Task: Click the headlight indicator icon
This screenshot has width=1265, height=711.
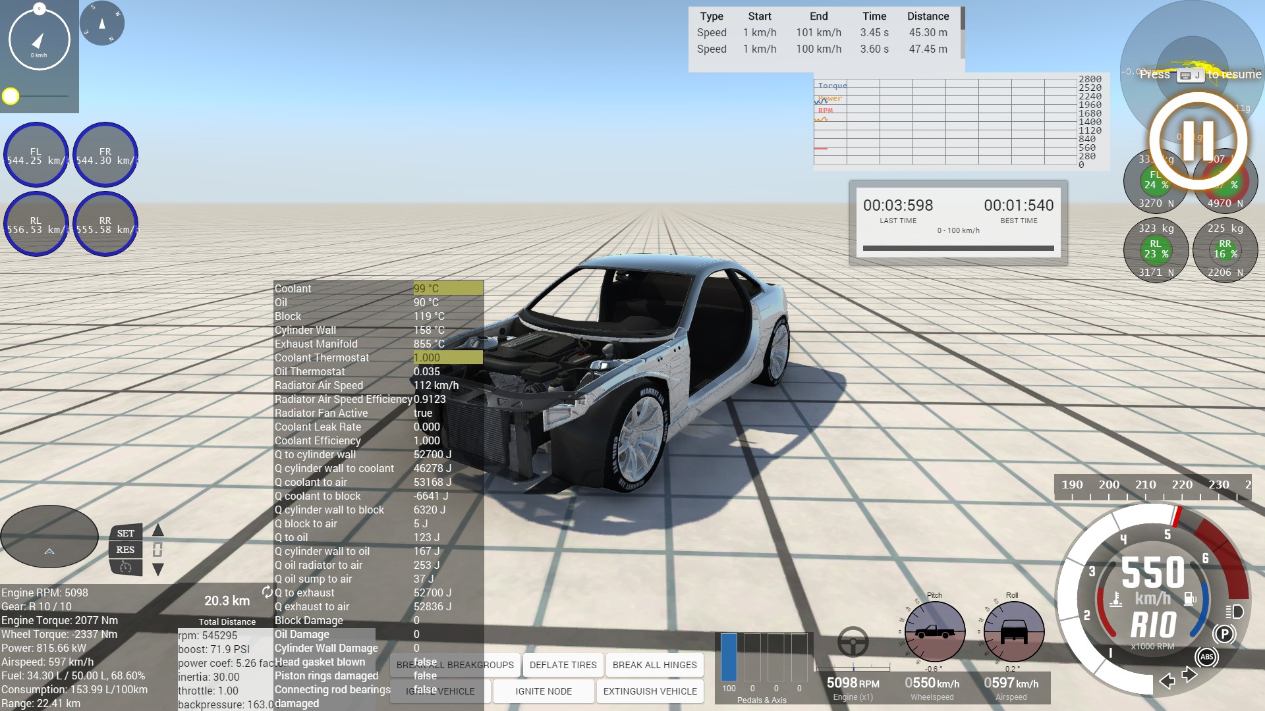Action: (x=1234, y=612)
